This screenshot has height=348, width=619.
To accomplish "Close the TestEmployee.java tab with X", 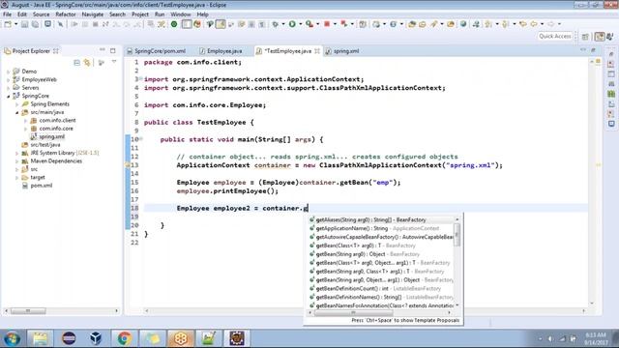I will tap(317, 51).
